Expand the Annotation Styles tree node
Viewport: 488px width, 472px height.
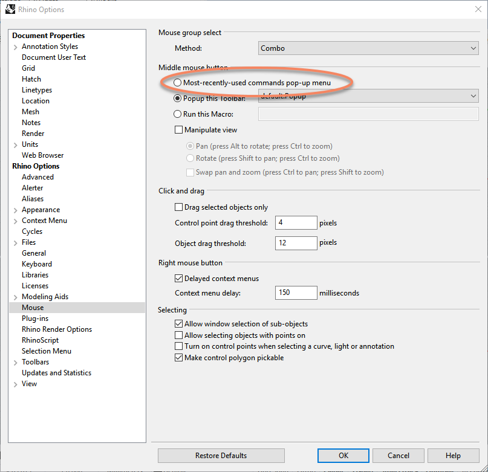click(x=15, y=47)
